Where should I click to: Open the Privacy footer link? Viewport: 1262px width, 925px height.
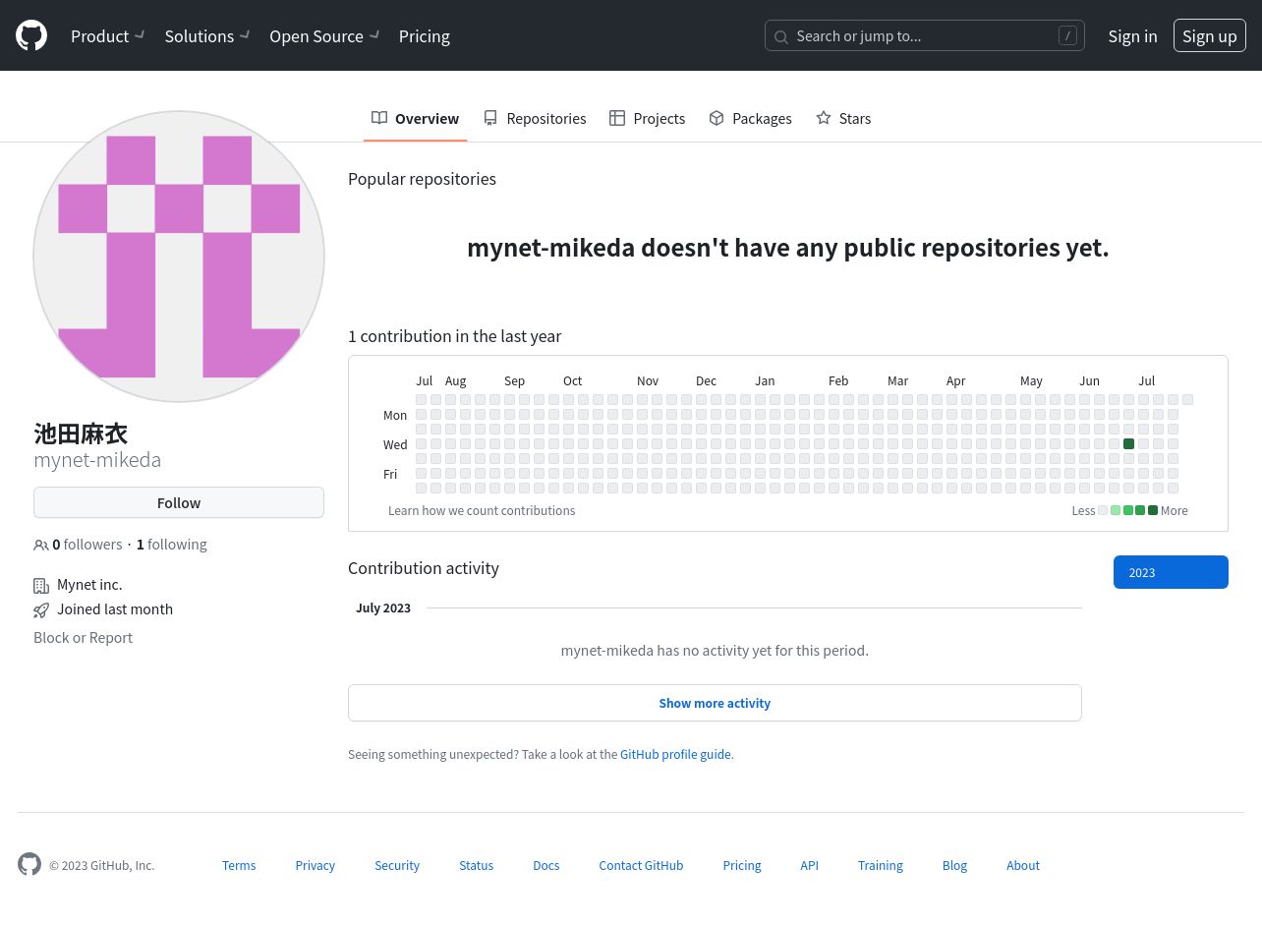(x=315, y=865)
